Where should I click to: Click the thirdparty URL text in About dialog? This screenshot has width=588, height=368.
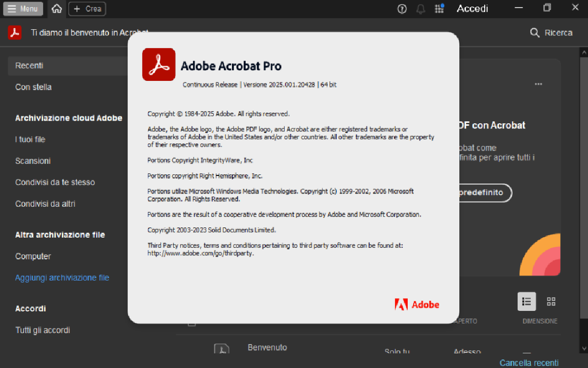coord(201,253)
